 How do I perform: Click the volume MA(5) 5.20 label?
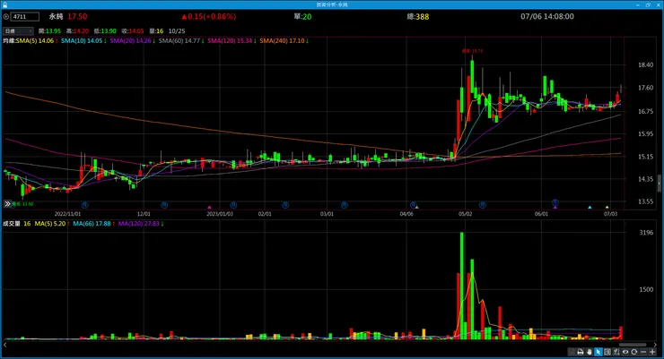point(50,224)
